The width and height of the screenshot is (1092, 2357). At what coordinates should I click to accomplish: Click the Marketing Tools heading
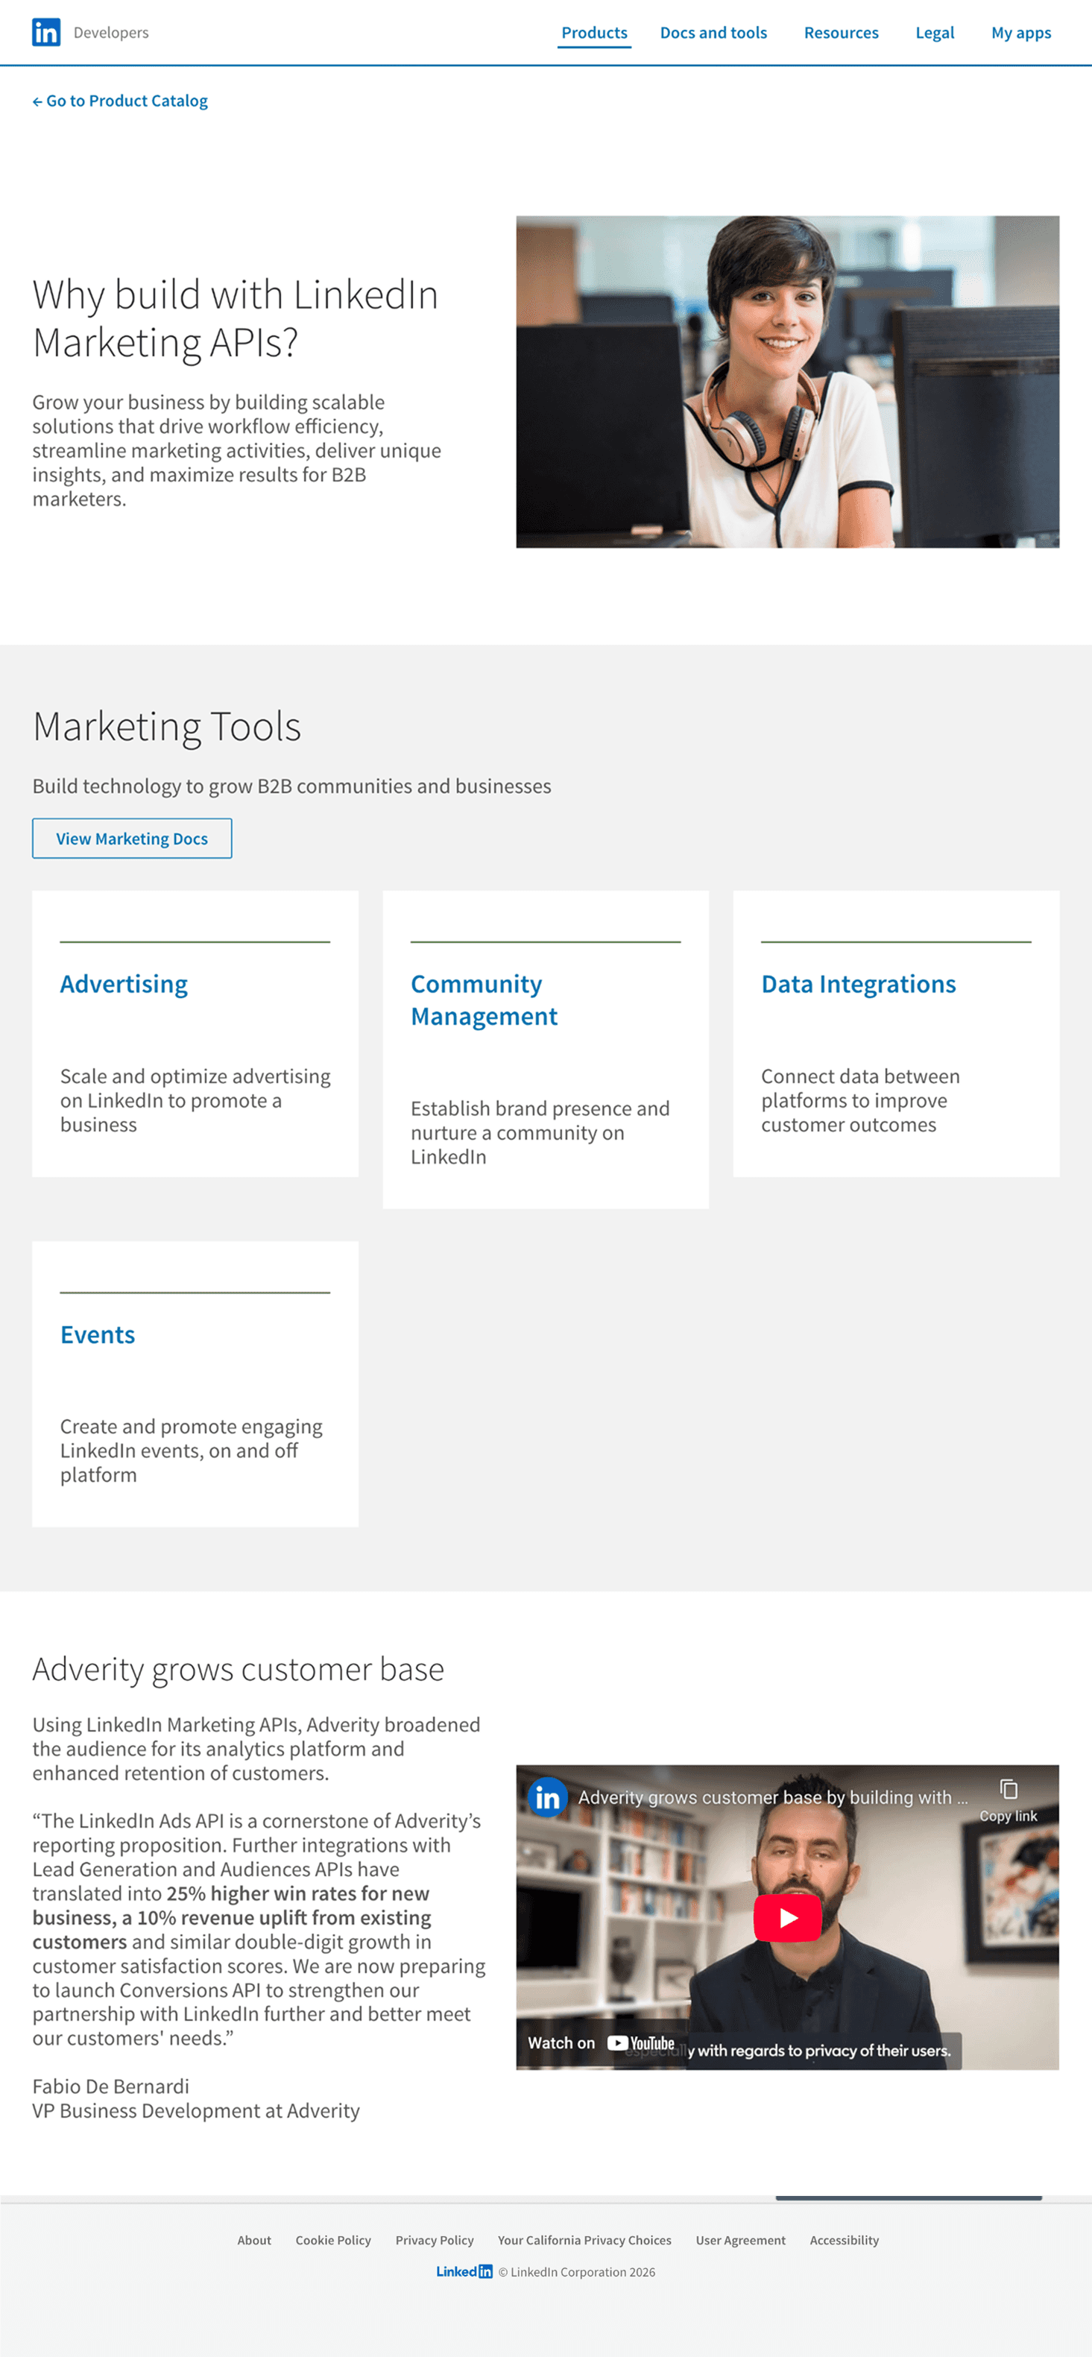[x=166, y=725]
